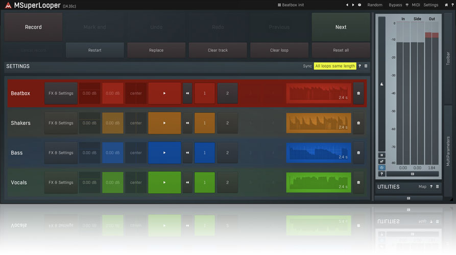Open the Toolbar side tab

coord(448,58)
